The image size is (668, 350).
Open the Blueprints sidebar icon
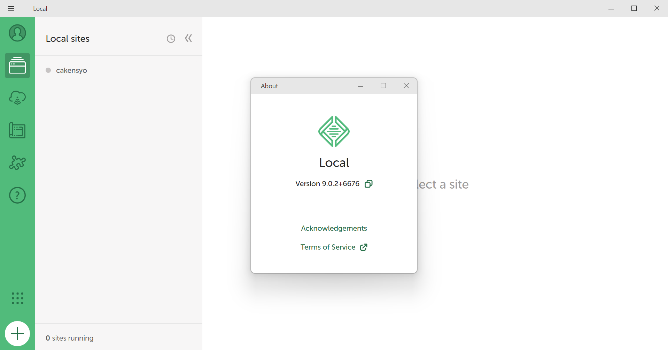(x=17, y=130)
